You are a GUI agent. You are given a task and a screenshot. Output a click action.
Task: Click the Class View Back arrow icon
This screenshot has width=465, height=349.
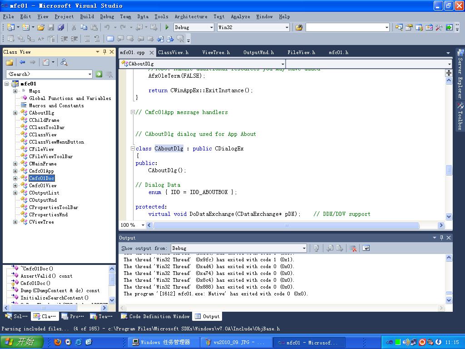pos(23,62)
